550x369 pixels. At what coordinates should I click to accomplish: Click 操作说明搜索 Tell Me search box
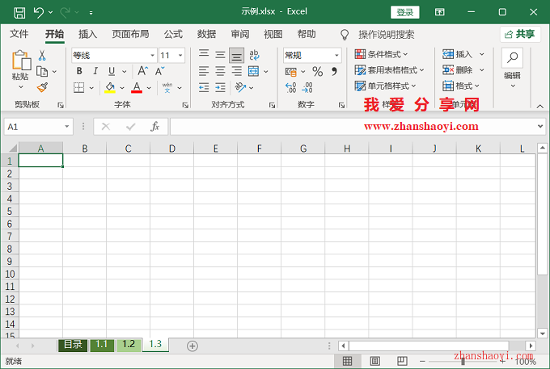tap(386, 35)
